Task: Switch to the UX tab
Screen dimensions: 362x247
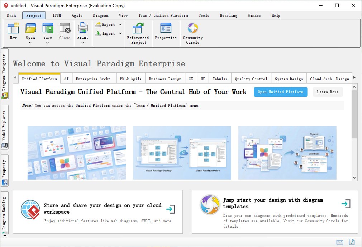Action: [203, 79]
